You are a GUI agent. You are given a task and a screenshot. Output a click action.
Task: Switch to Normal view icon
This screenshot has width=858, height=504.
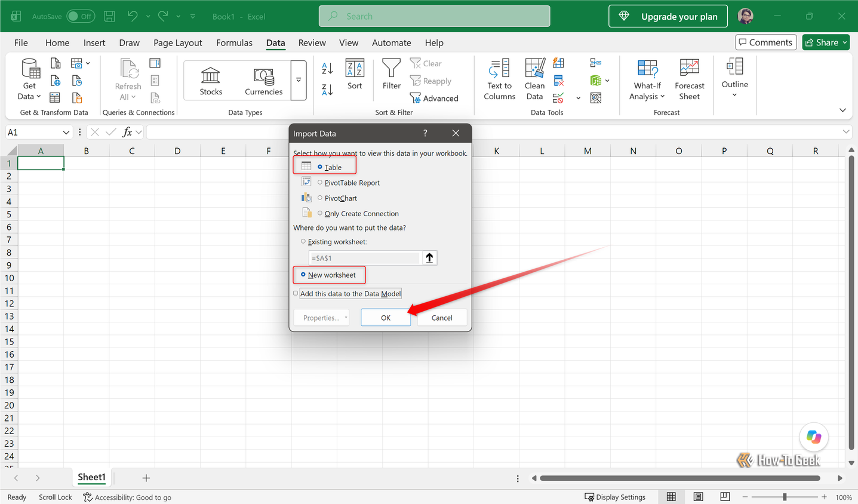click(671, 497)
